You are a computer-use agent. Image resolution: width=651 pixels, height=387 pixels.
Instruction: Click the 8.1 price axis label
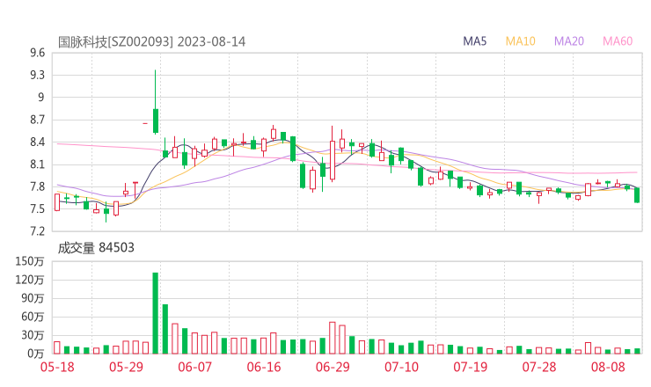point(37,164)
